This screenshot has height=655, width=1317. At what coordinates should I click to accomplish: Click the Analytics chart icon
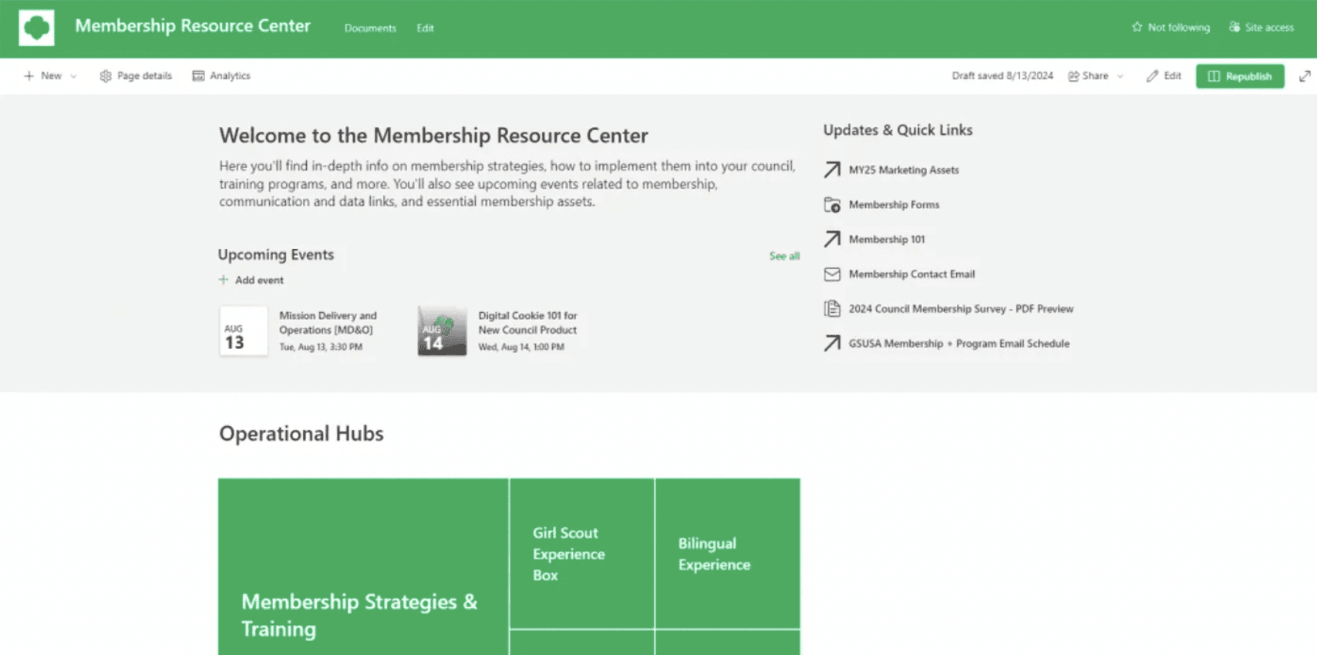point(198,76)
